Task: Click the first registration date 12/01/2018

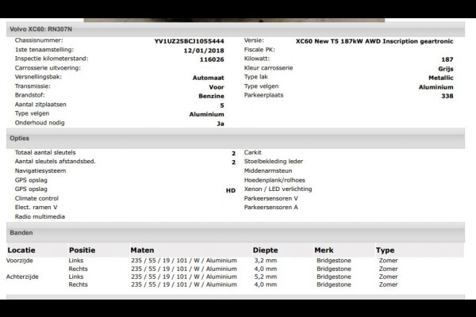Action: (203, 49)
